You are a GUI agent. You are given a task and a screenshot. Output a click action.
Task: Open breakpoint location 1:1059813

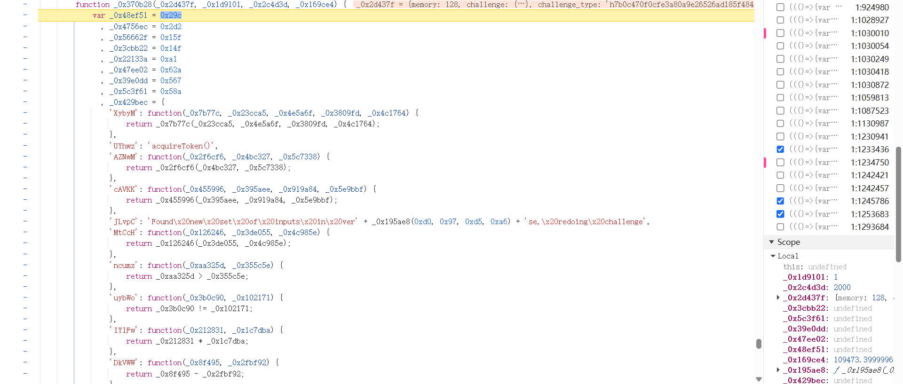click(x=870, y=98)
